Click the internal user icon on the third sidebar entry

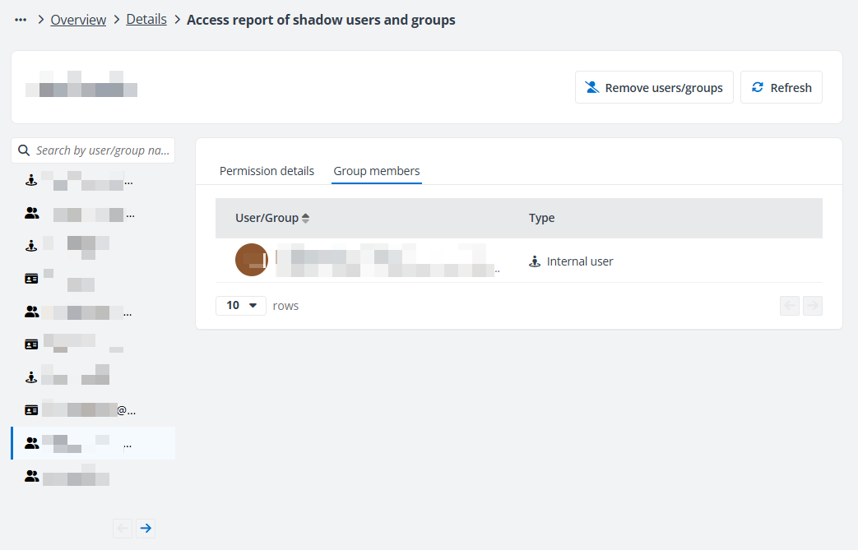click(31, 245)
